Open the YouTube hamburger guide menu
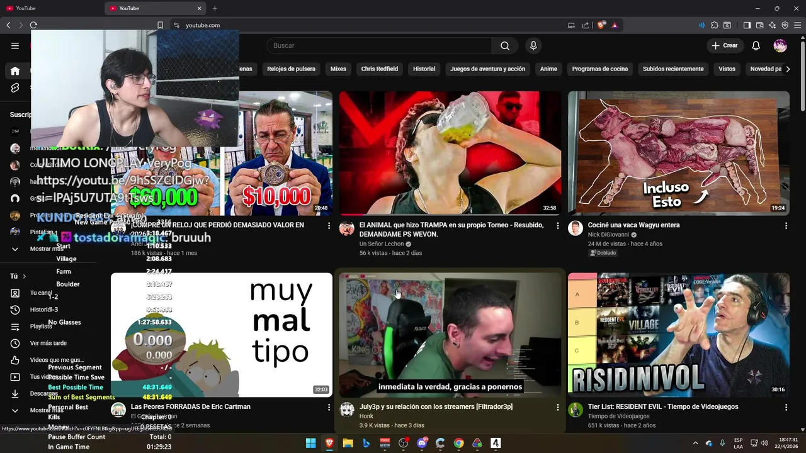This screenshot has width=806, height=453. (x=15, y=45)
